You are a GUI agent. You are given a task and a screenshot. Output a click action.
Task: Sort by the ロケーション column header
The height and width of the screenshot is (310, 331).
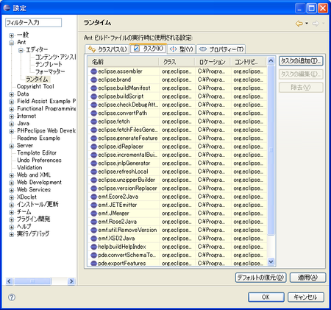pos(213,62)
